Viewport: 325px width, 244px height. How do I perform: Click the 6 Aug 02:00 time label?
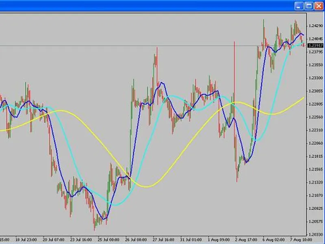273,240
